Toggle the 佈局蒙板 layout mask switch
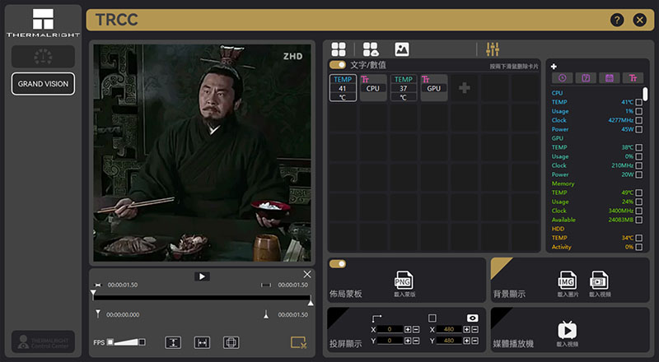 click(338, 264)
